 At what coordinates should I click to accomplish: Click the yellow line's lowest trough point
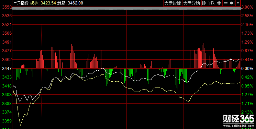coord(20,125)
